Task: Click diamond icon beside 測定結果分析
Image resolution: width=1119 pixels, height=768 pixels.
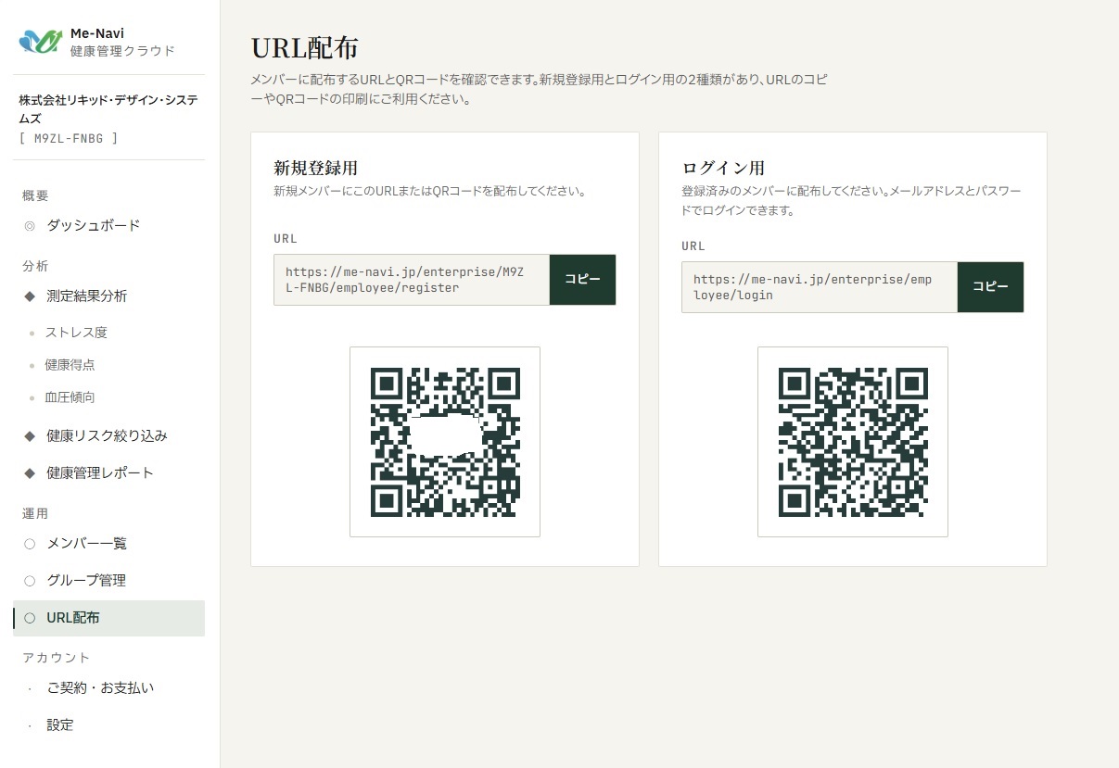Action: (29, 296)
